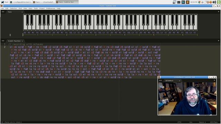The image size is (221, 124).
Task: Open the tab dropdown in the webcam window
Action: pyautogui.click(x=214, y=81)
